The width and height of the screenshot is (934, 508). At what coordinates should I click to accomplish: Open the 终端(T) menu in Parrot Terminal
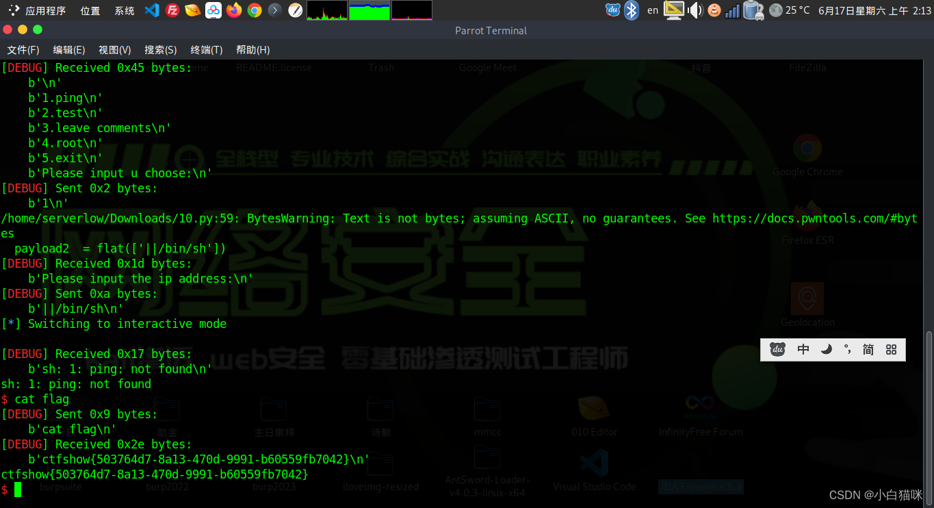click(x=207, y=50)
